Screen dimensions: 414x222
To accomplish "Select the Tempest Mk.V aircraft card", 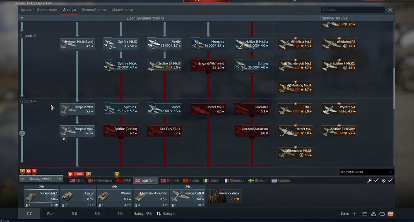I will point(77,109).
